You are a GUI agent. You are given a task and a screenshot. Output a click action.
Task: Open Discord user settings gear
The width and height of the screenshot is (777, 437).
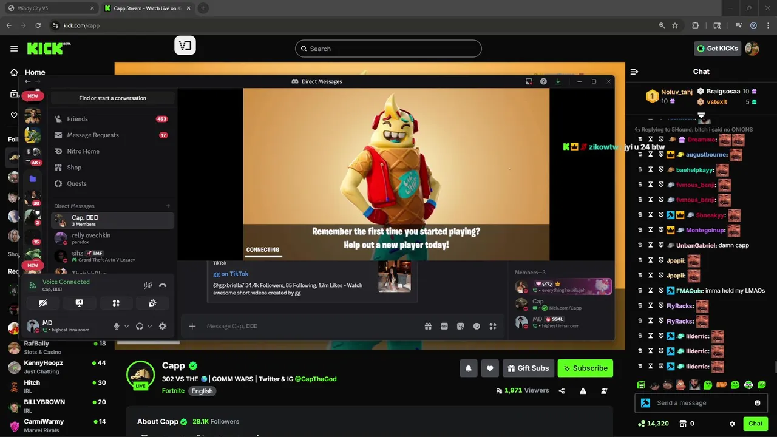pos(163,326)
